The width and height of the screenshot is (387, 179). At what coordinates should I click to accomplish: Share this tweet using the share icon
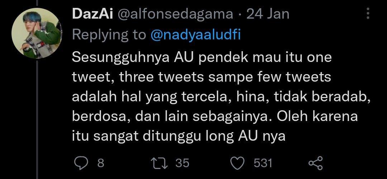316,163
